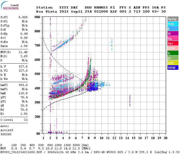The height and width of the screenshot is (154, 180).
Task: Click the 21.5 MHz MUF table value
Action: (x=76, y=149)
